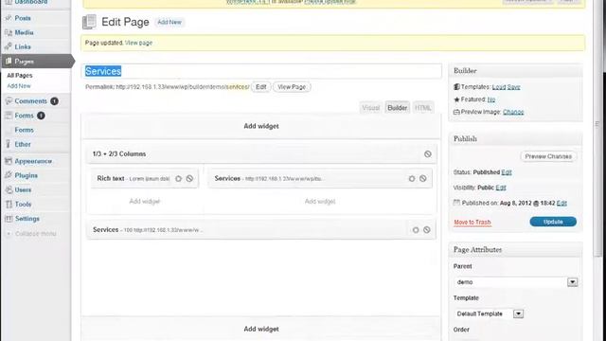The width and height of the screenshot is (606, 341).
Task: Delete the Rich text widget
Action: pyautogui.click(x=189, y=179)
